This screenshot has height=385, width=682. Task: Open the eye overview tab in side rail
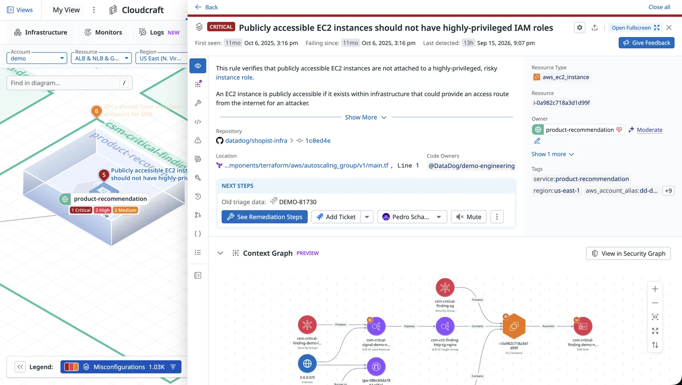click(198, 66)
